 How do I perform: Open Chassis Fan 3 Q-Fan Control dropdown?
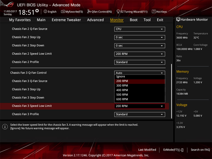pos(140,73)
